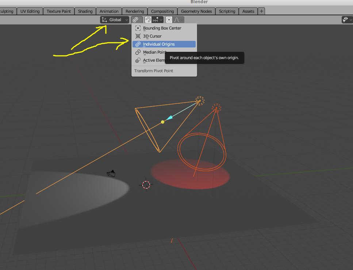Screen dimensions: 353x270
Task: Add a new workspace with the plus button
Action: pos(261,11)
